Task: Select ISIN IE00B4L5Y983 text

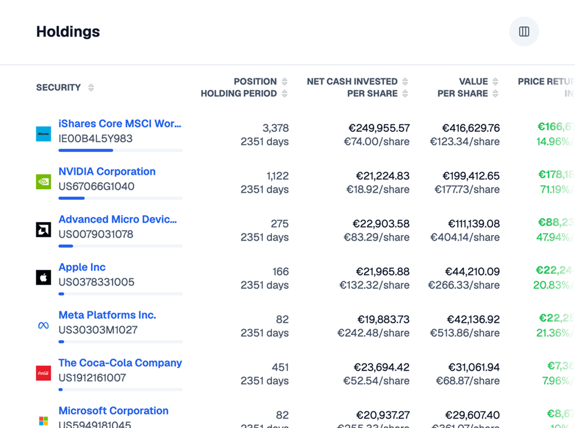Action: [96, 138]
